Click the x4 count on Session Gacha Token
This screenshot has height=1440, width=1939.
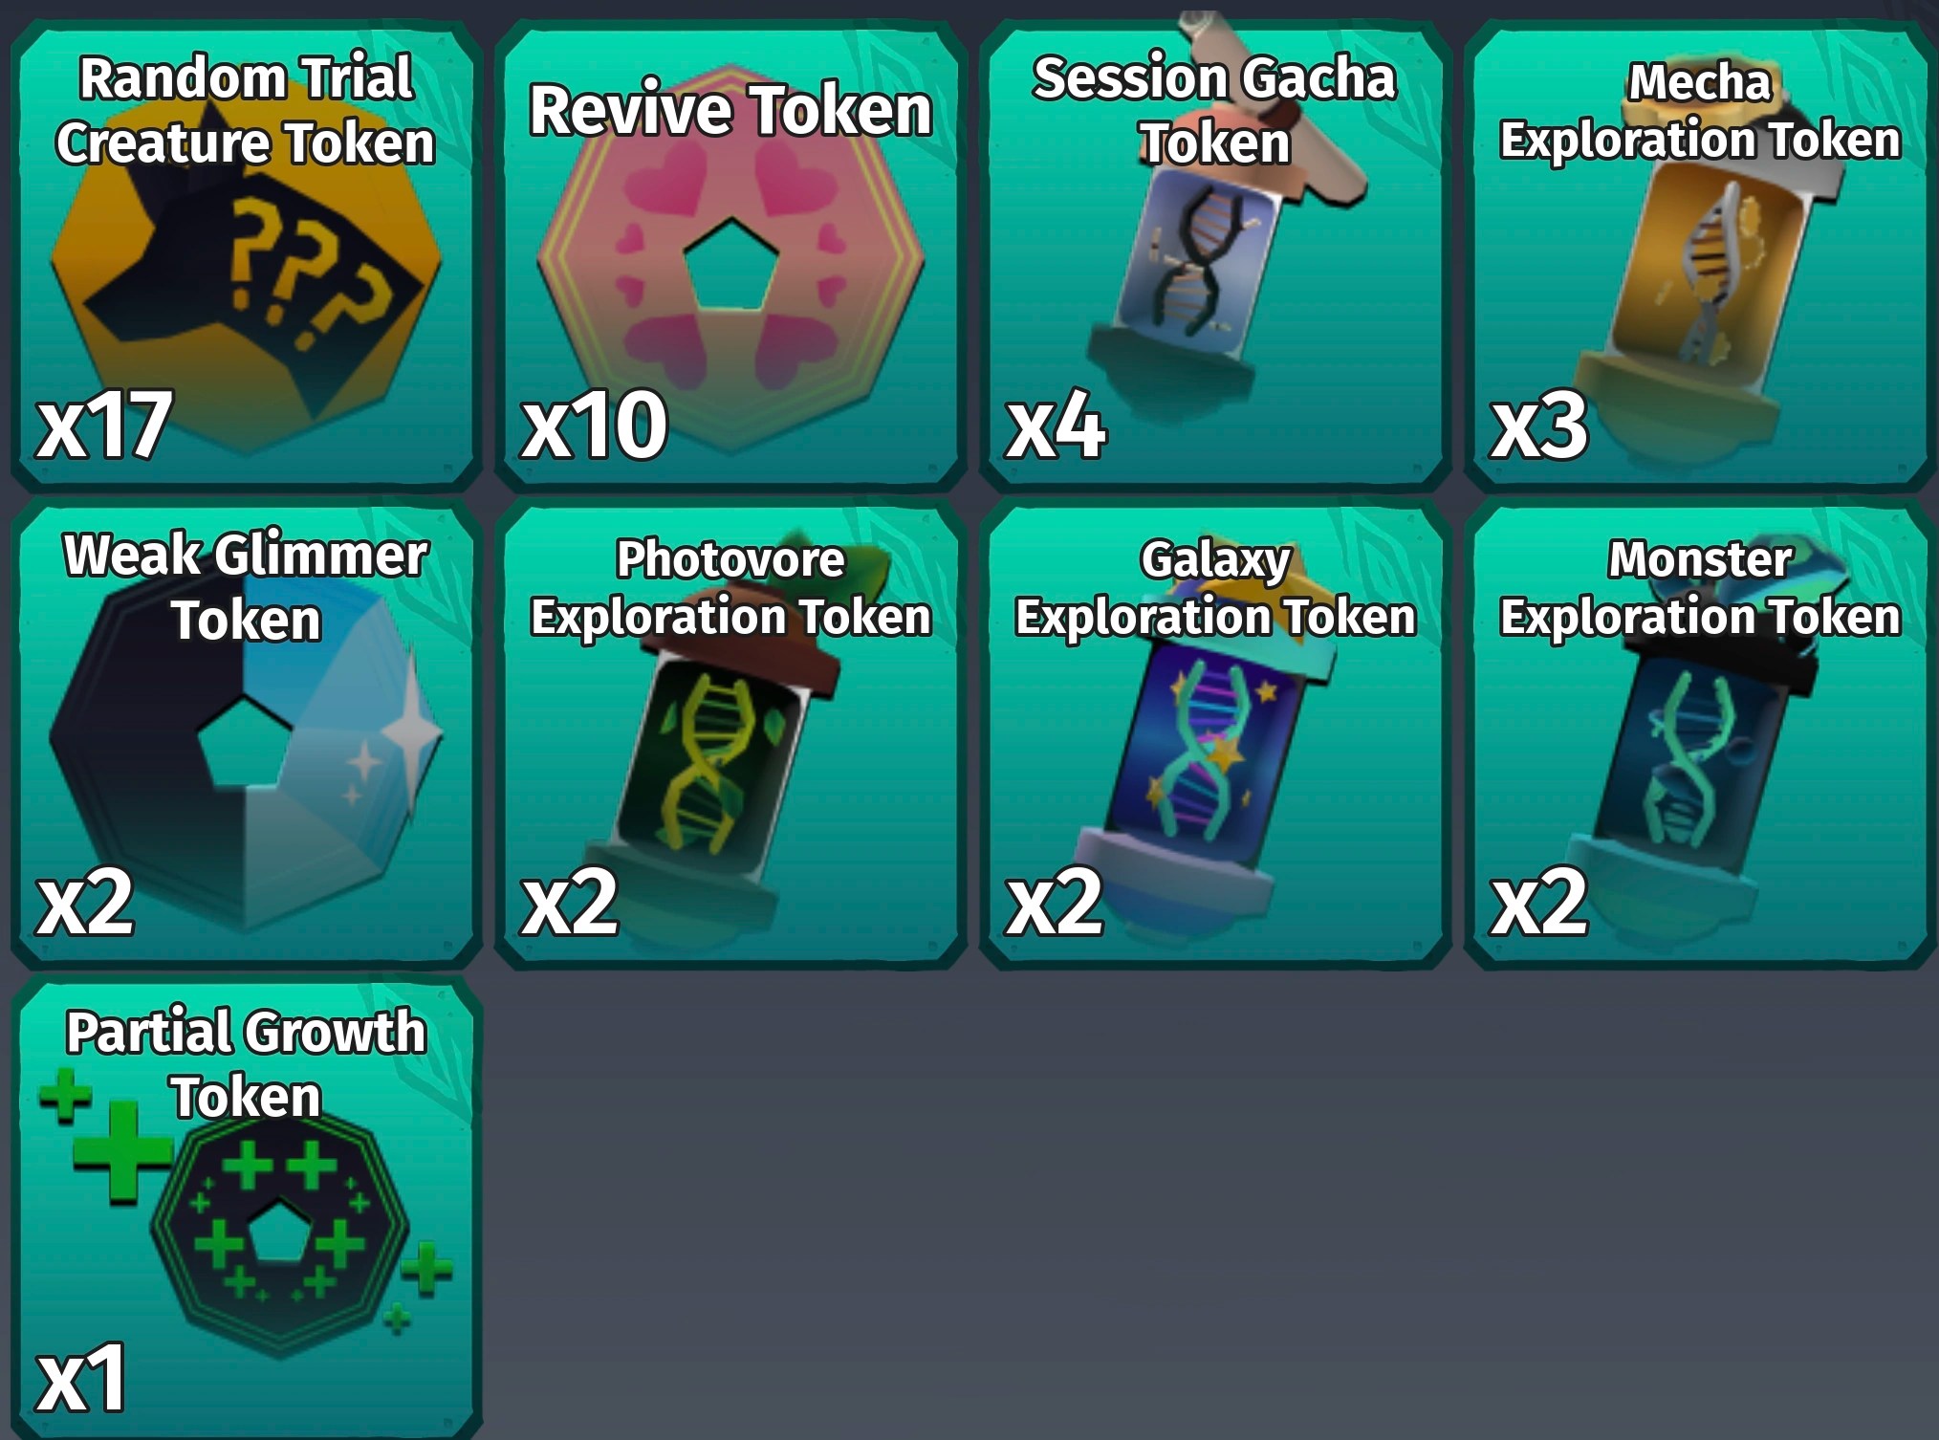pyautogui.click(x=1056, y=425)
